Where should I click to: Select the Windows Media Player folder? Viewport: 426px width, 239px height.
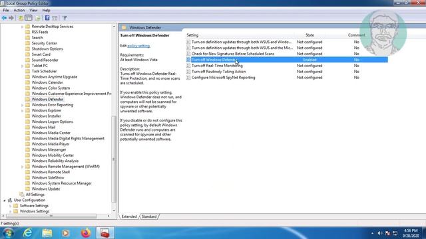51,144
